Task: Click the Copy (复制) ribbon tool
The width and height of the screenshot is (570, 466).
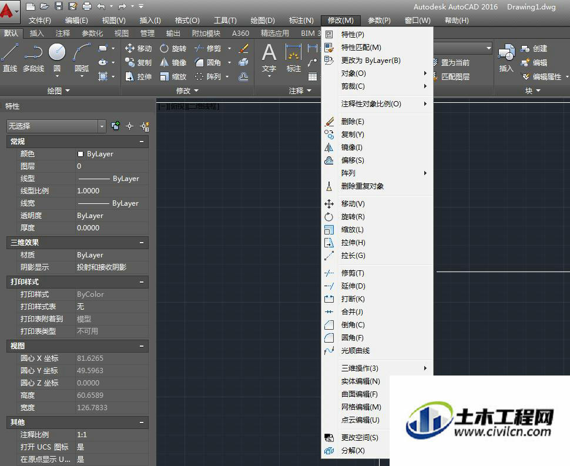Action: click(x=138, y=62)
